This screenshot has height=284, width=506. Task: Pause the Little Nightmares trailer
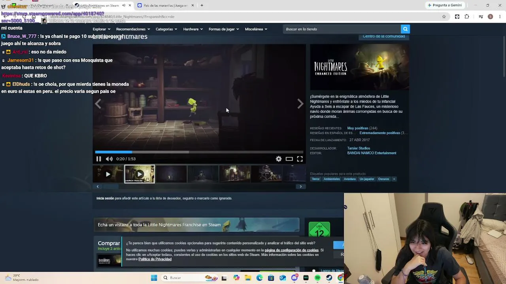[98, 159]
